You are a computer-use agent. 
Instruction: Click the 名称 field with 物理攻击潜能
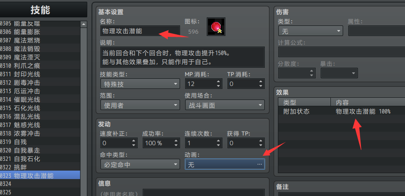(140, 31)
